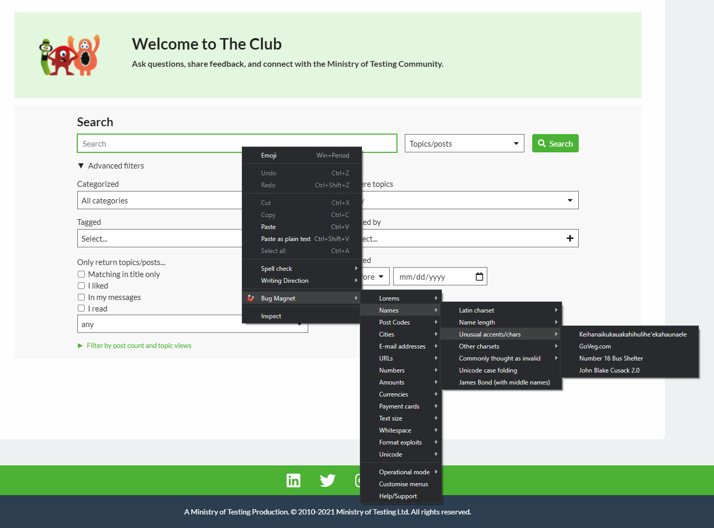The width and height of the screenshot is (714, 528).
Task: Open the Text size submenu
Action: (x=401, y=418)
